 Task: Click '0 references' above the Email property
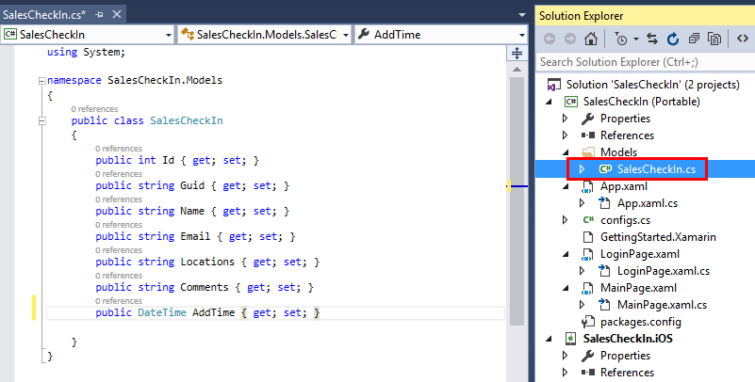(119, 225)
